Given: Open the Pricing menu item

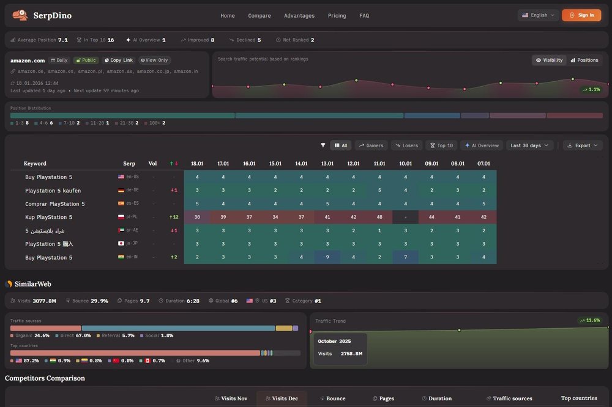Looking at the screenshot, I should coord(337,16).
